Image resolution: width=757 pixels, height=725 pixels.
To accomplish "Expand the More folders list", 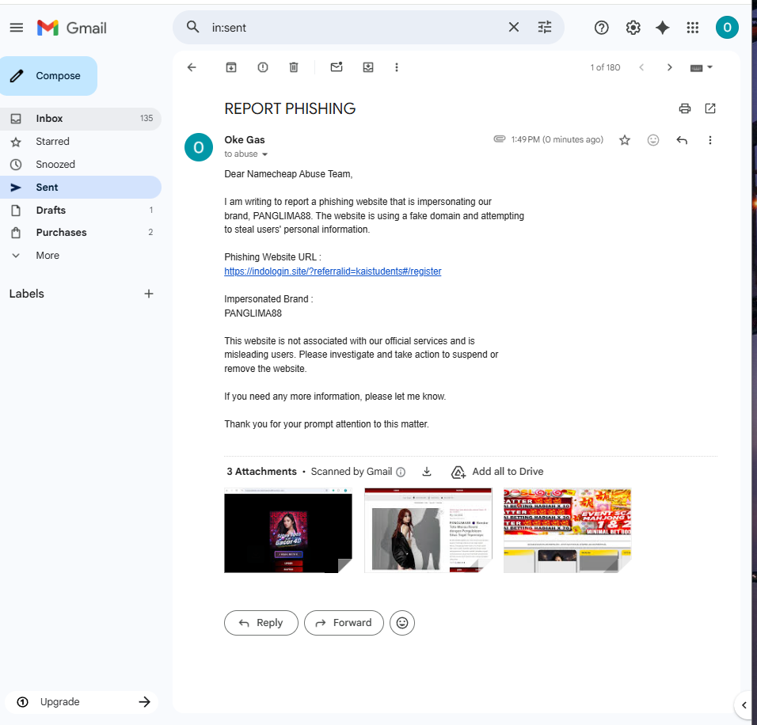I will (81, 256).
